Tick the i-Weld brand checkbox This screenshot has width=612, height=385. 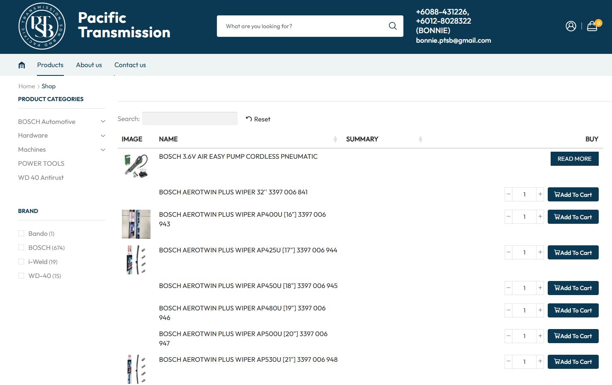coord(21,262)
